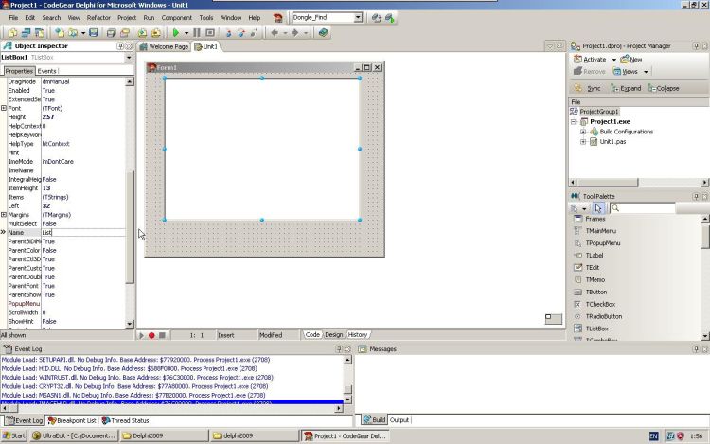This screenshot has width=710, height=444.
Task: Open the Component menu
Action: [x=177, y=18]
